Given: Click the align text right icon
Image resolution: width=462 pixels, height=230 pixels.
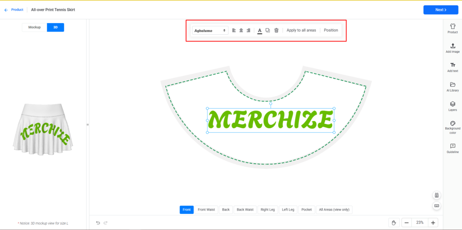Looking at the screenshot, I should [248, 30].
